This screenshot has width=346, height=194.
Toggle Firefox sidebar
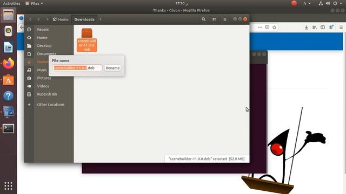click(323, 27)
